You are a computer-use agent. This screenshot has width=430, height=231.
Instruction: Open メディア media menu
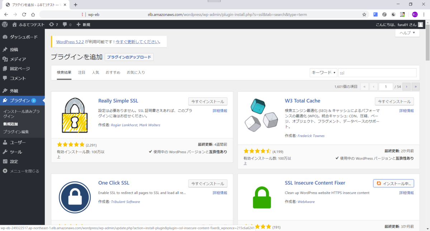pyautogui.click(x=22, y=59)
